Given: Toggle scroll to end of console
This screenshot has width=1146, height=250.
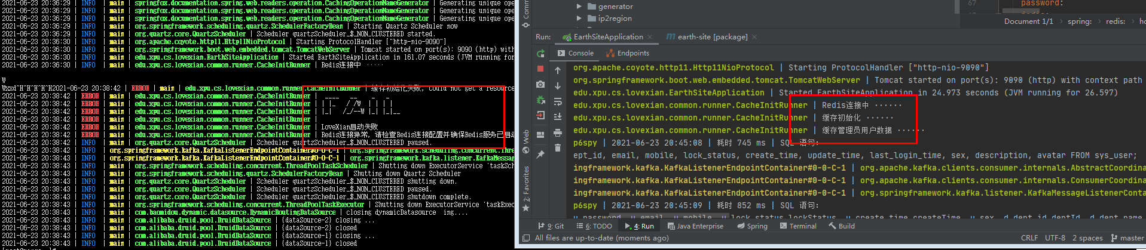Looking at the screenshot, I should (x=558, y=117).
